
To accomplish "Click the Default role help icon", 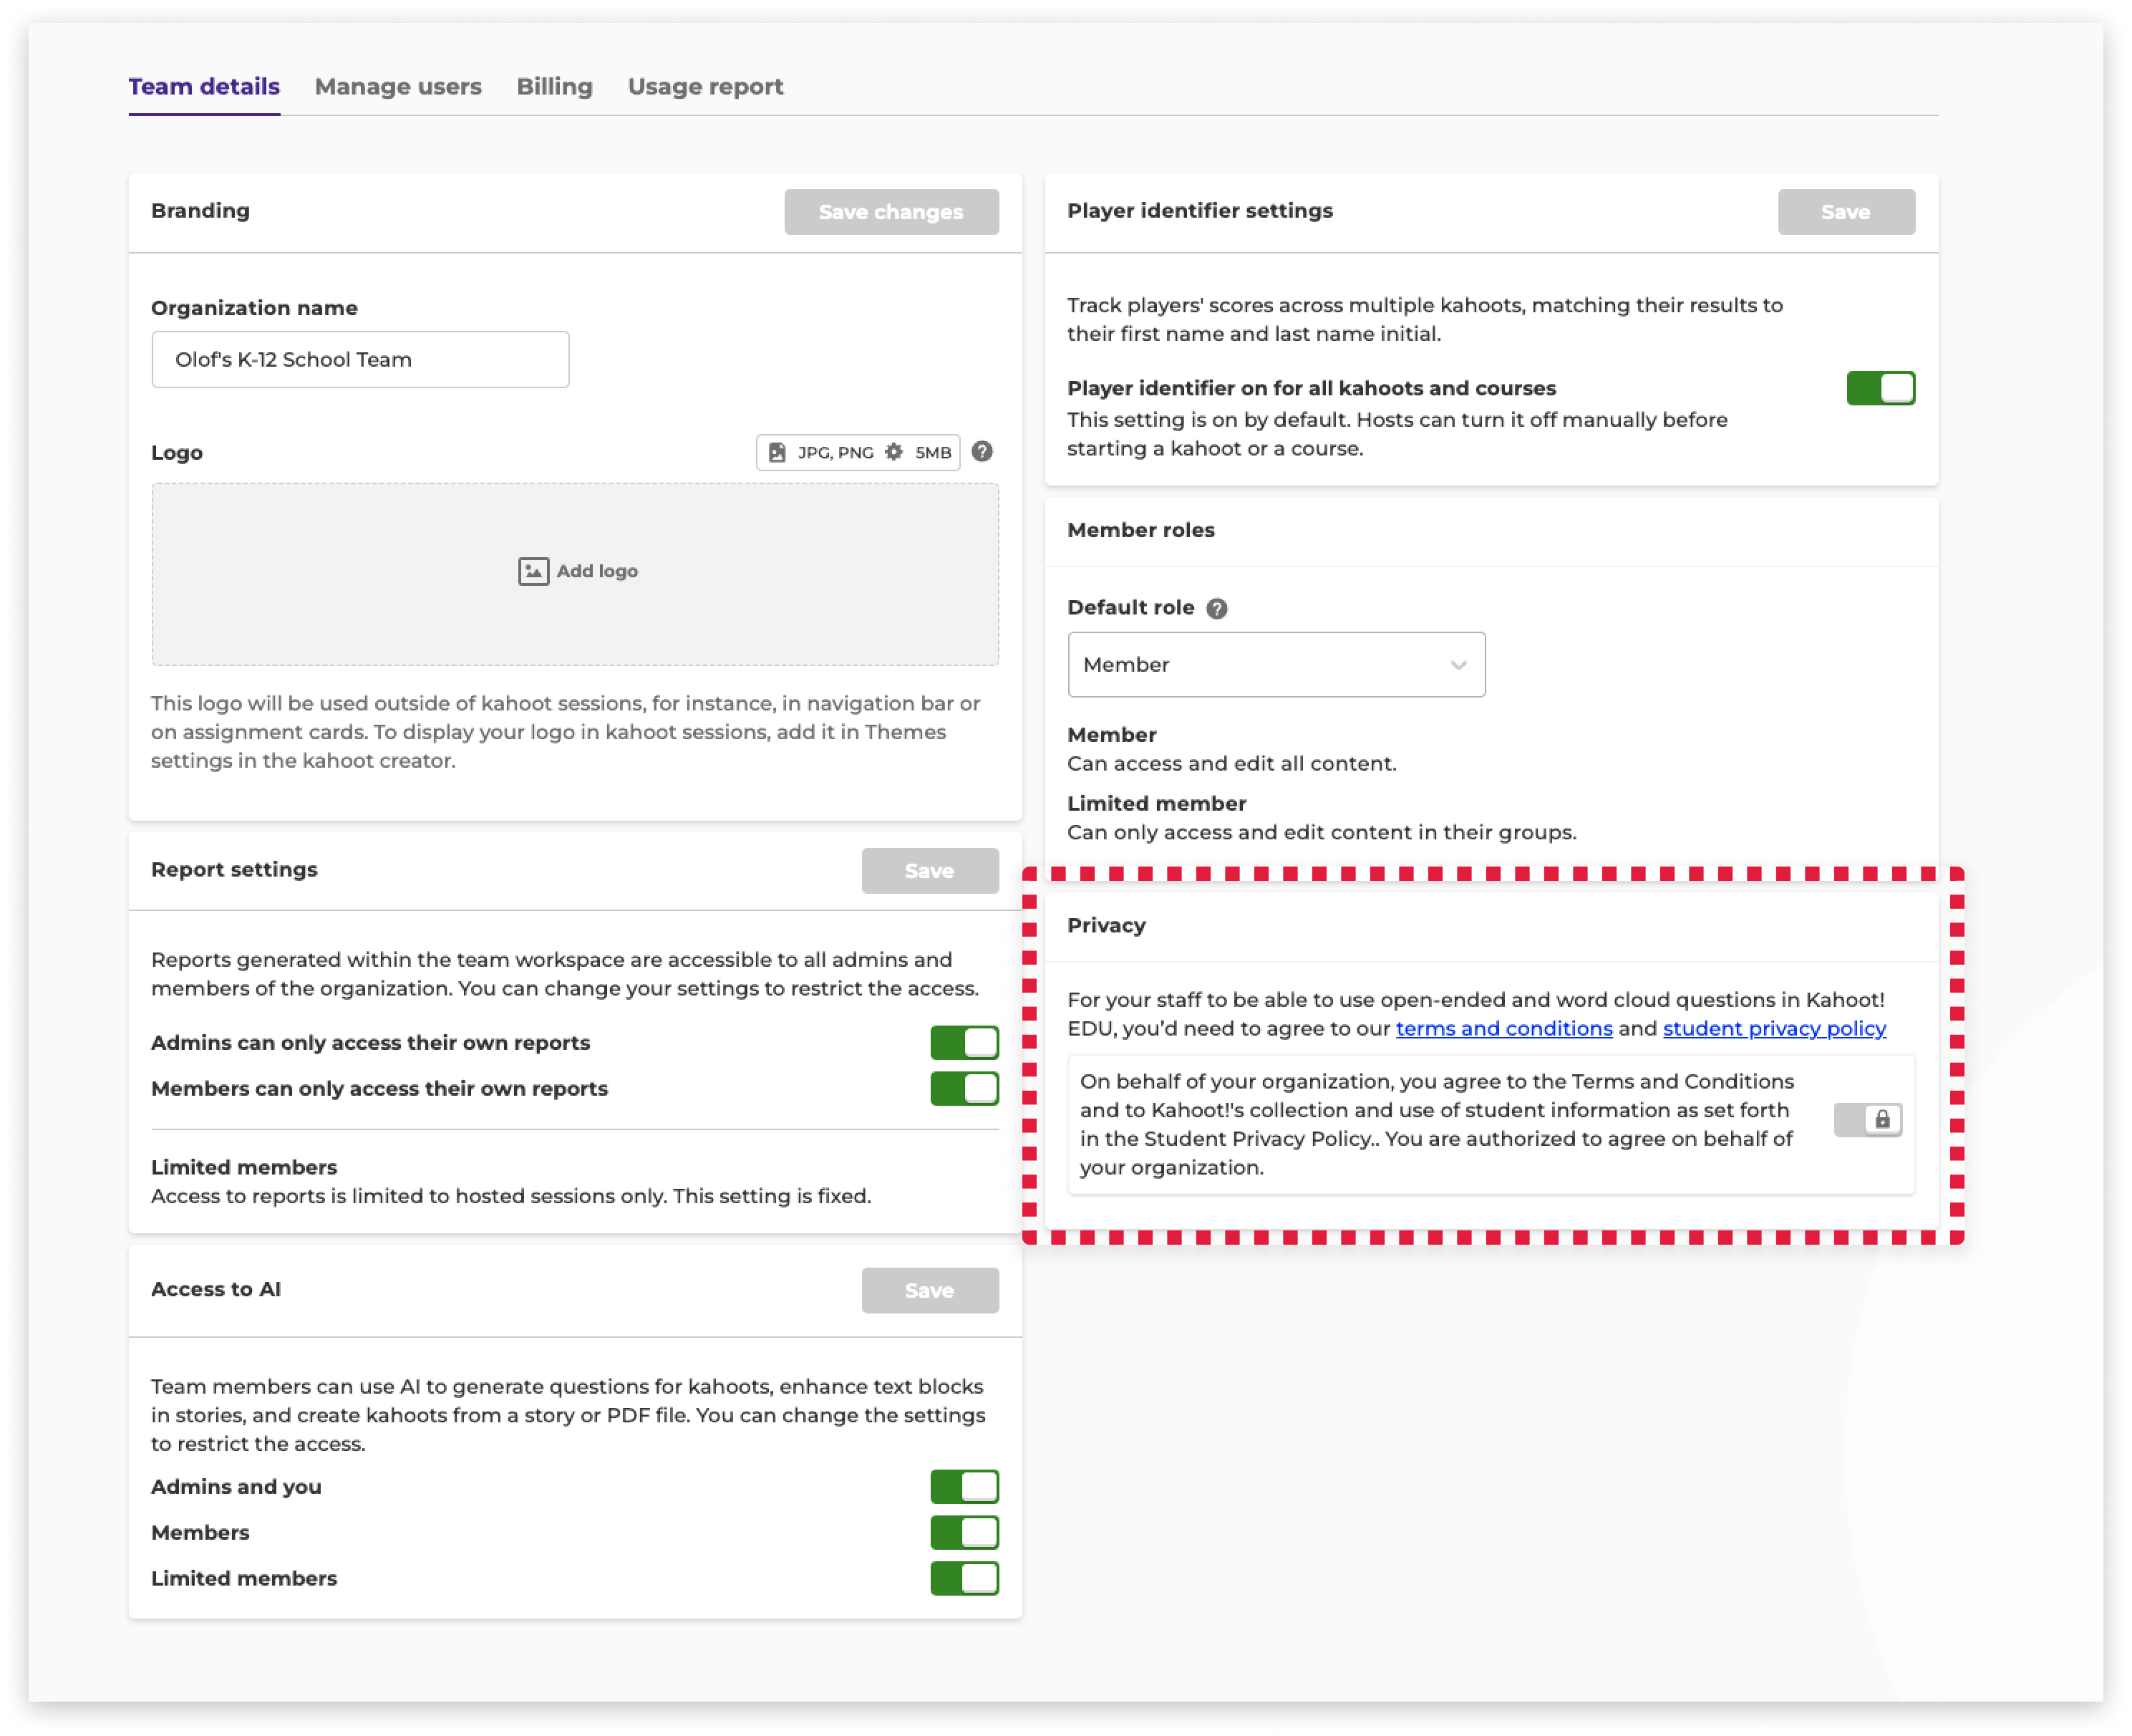I will pos(1216,608).
